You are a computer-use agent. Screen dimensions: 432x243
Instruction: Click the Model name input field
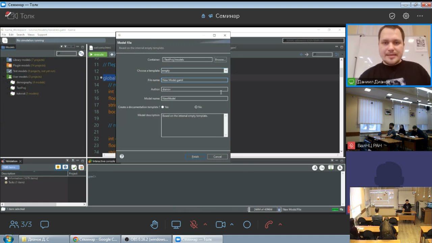[194, 98]
